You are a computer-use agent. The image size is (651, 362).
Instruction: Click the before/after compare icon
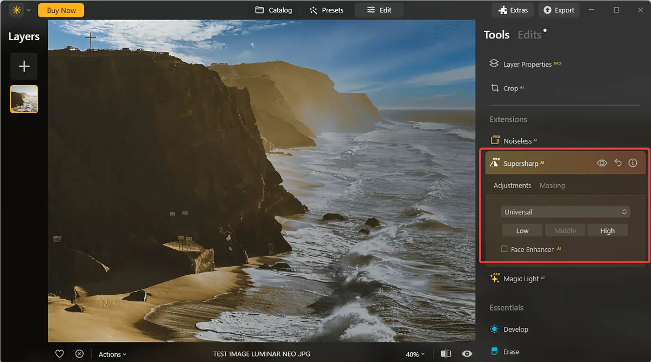click(446, 354)
